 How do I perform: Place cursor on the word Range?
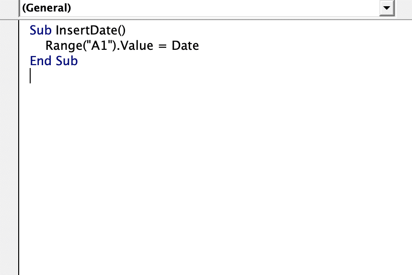click(x=64, y=46)
